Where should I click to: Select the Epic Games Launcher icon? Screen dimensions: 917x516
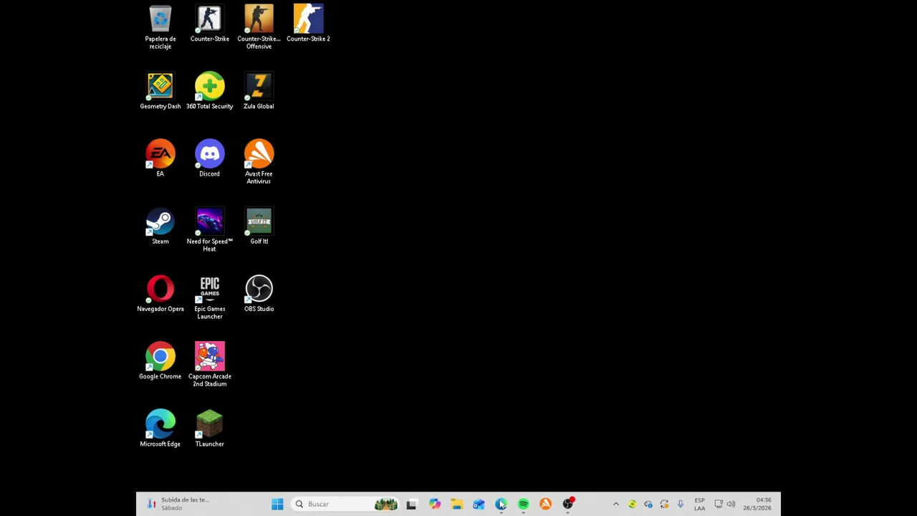[x=209, y=297]
